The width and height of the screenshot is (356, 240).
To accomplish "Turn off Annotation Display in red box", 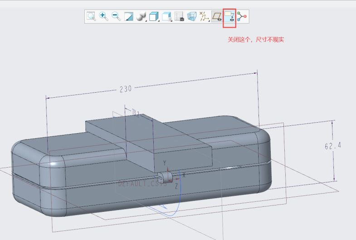I will coord(229,17).
